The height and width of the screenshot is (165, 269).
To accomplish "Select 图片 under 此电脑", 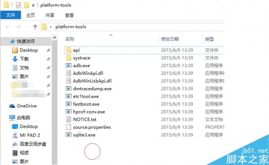I will click(24, 161).
